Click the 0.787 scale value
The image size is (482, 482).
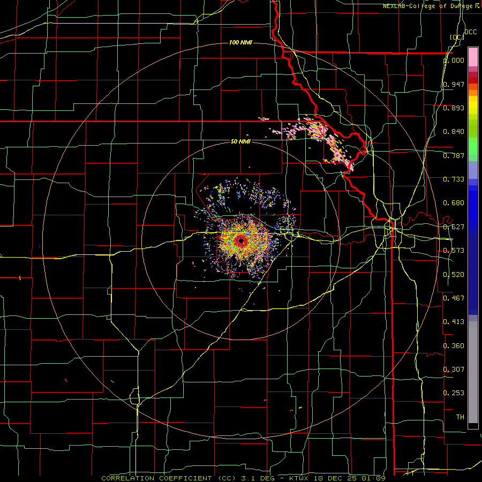click(454, 155)
